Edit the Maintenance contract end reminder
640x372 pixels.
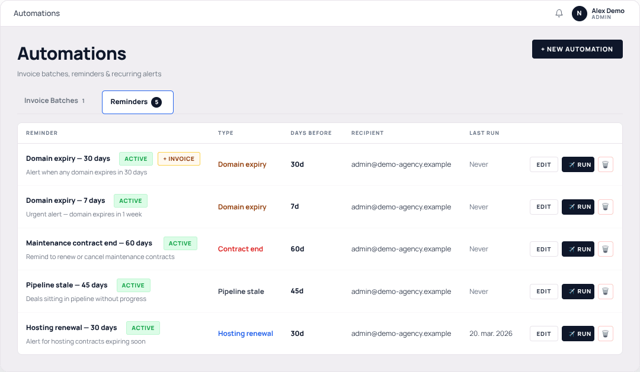[543, 249]
